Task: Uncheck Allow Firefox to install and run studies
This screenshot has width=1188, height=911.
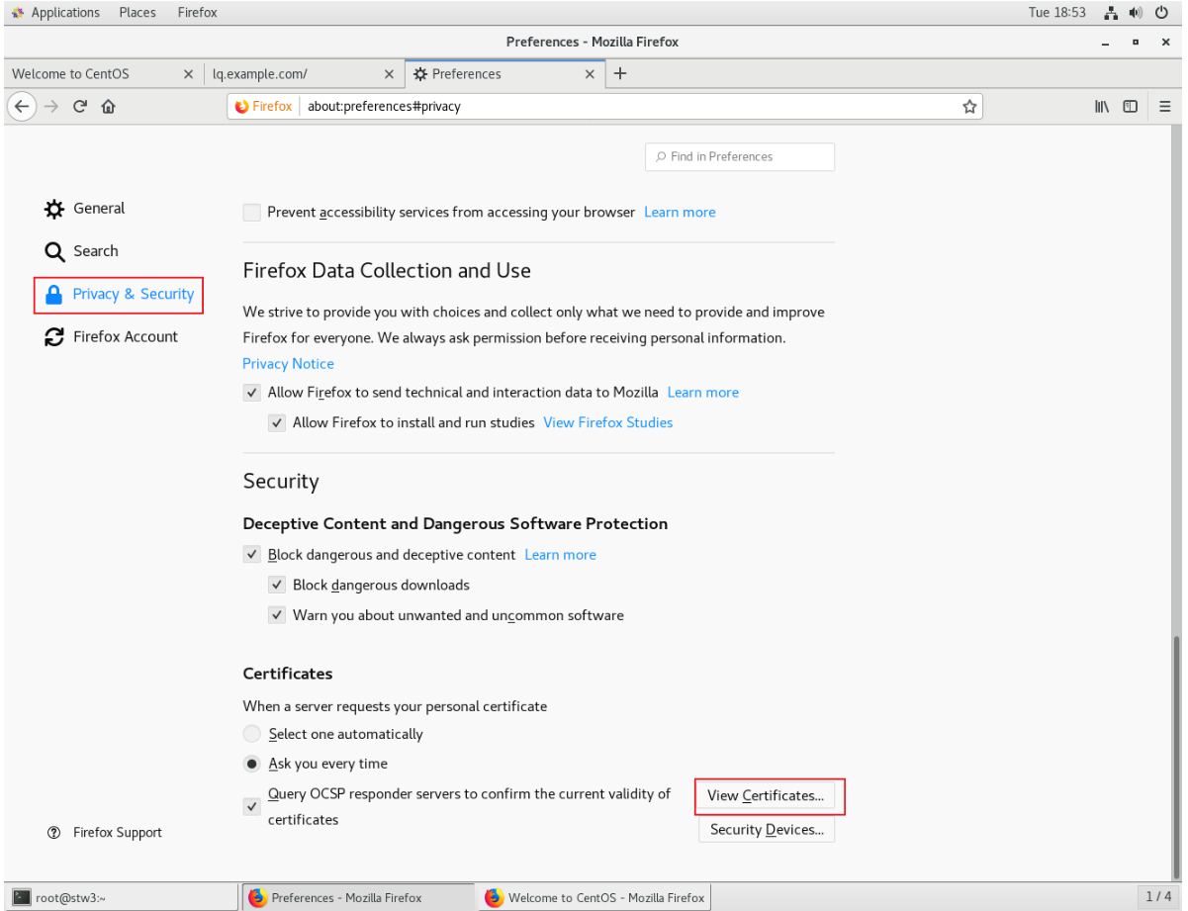Action: [x=278, y=423]
